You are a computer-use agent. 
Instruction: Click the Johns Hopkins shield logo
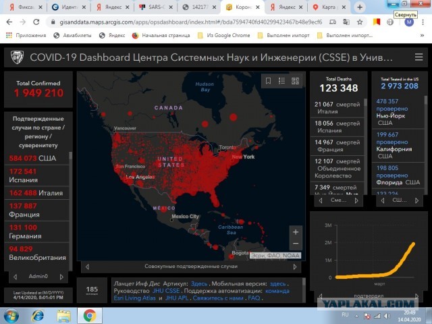coord(17,57)
